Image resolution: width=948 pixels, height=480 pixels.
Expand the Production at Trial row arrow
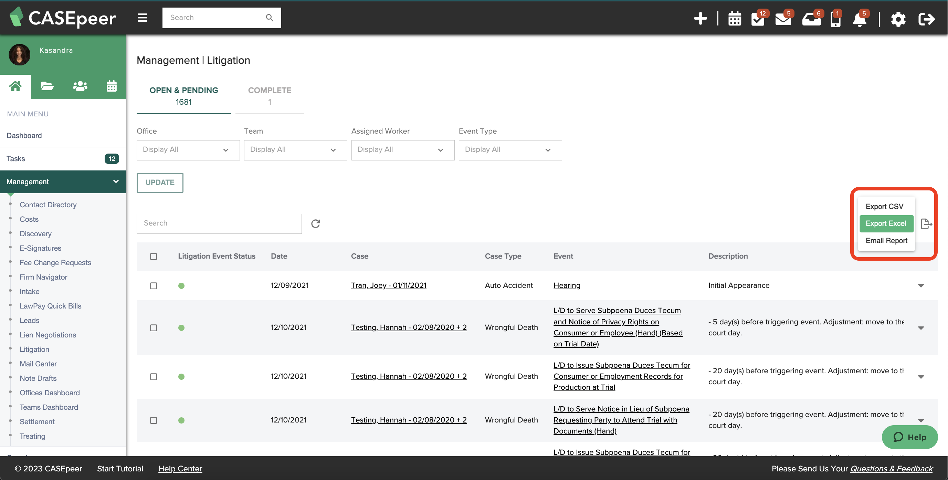click(921, 377)
